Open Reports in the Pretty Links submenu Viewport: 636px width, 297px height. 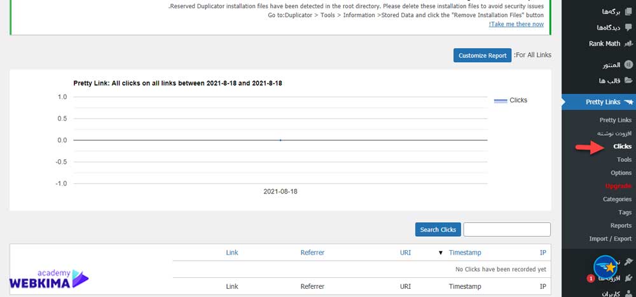(x=621, y=225)
